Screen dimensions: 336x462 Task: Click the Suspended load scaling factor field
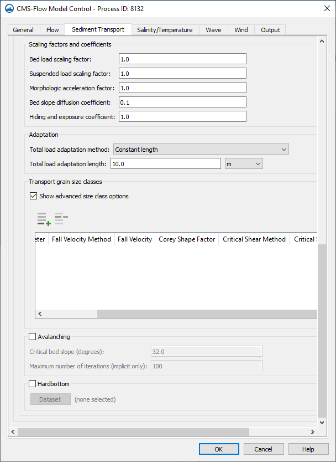(182, 73)
